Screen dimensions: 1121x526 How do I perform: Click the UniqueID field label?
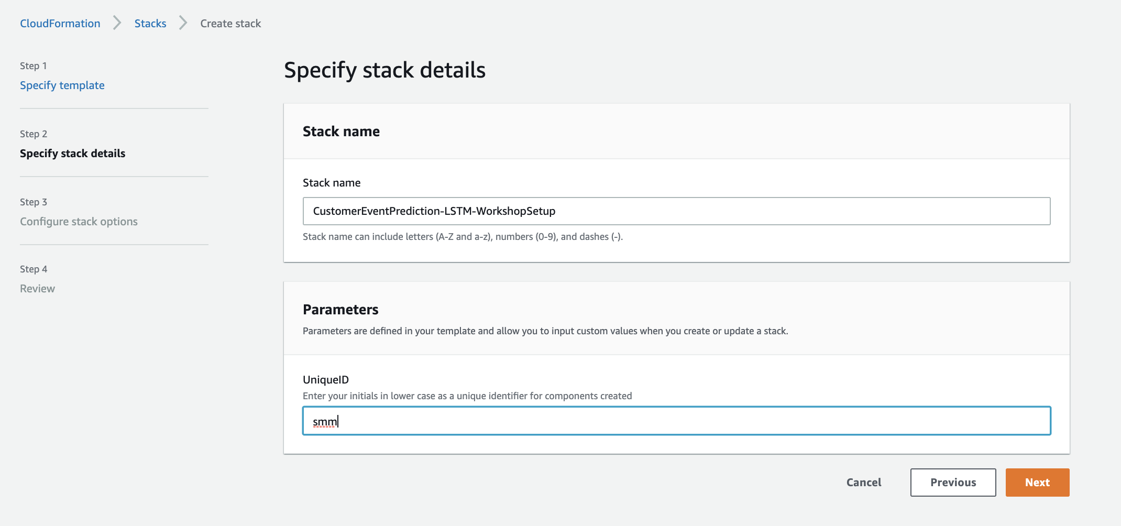(x=325, y=380)
